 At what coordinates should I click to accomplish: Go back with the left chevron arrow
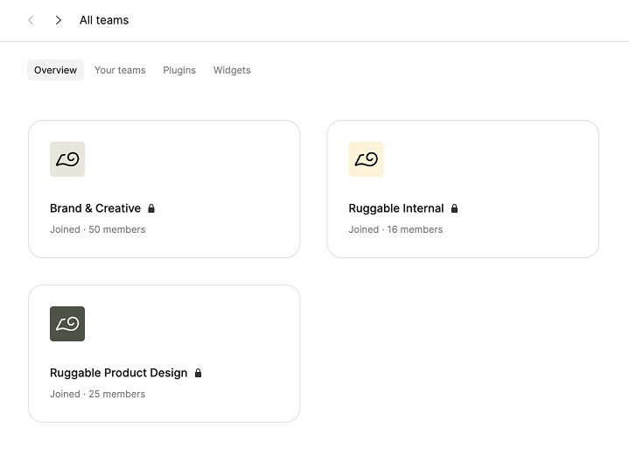31,20
